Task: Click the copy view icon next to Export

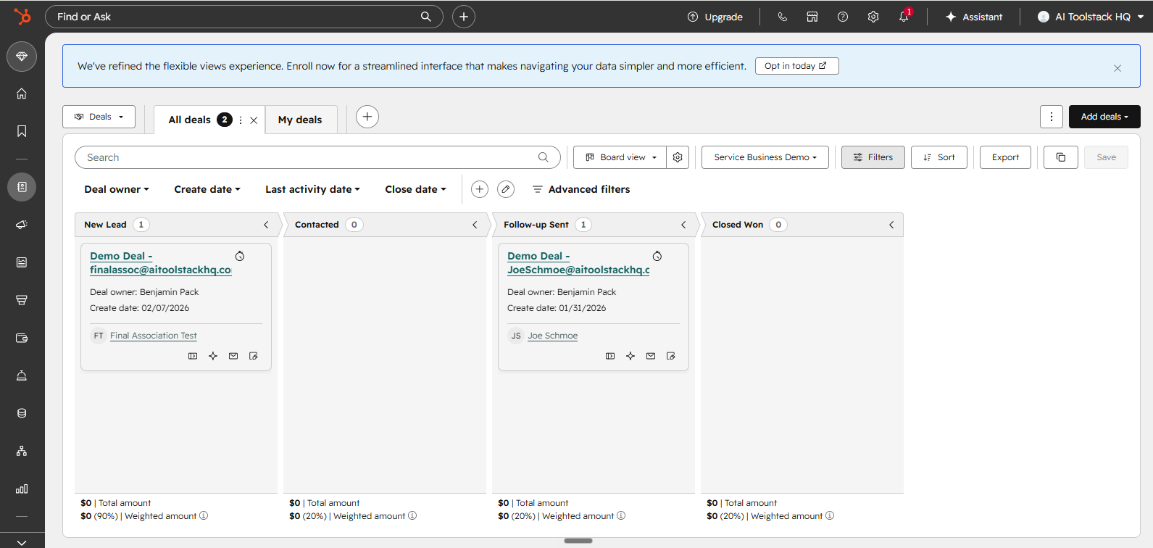Action: (x=1061, y=157)
